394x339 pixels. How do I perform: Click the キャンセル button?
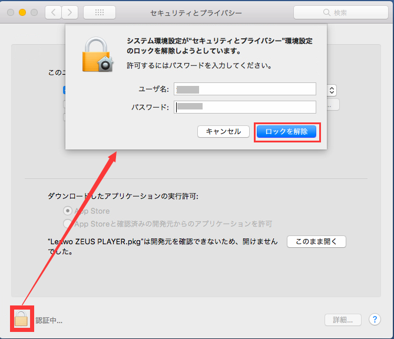(223, 132)
